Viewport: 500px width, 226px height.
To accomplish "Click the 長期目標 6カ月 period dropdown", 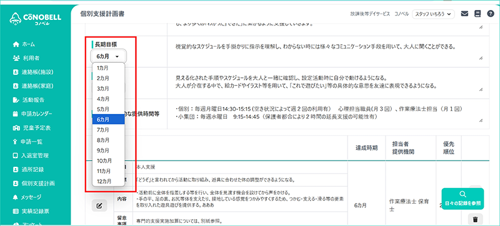I will coord(108,56).
